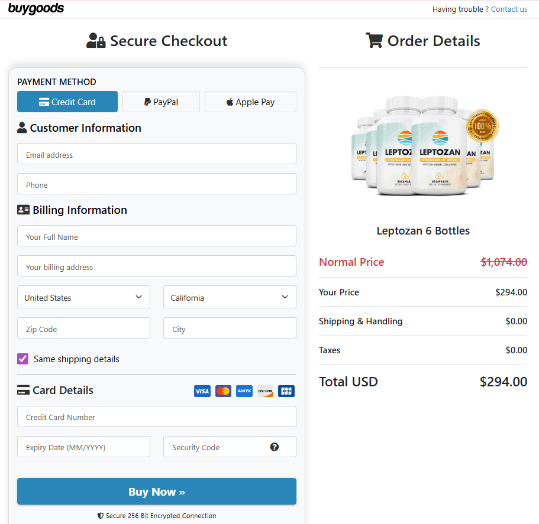This screenshot has height=524, width=539.
Task: Uncheck Same shipping details checkbox
Action: tap(23, 359)
